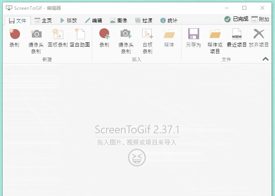Viewport: 275px width, 196px height.
Task: Open new webcam recording (摄像头录制)
Action: pyautogui.click(x=36, y=41)
